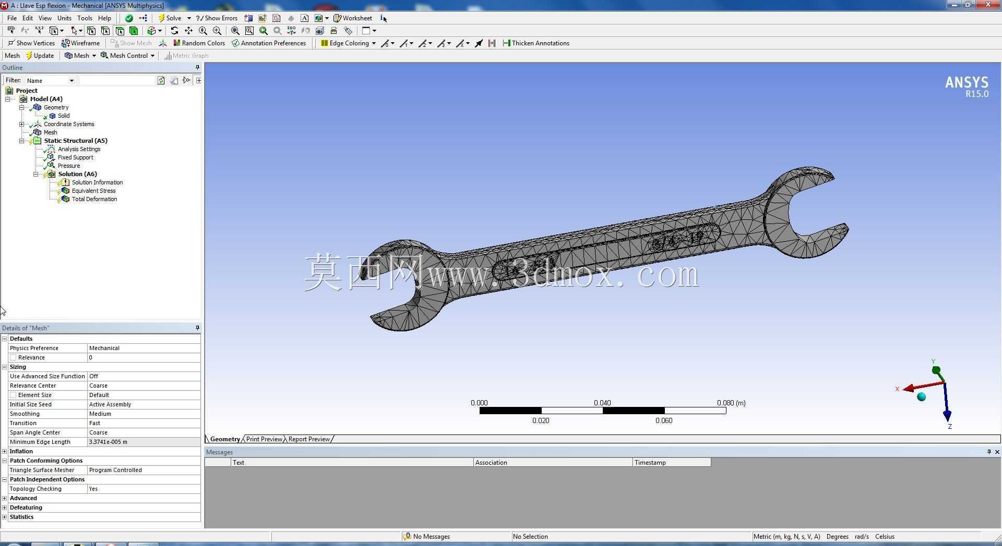Expand the Statistics section
This screenshot has height=546, width=1002.
pyautogui.click(x=5, y=517)
